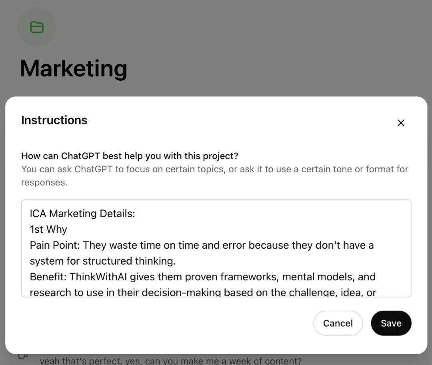This screenshot has width=432, height=365.
Task: Click empty space after "1st Why" in the text box
Action: point(220,229)
